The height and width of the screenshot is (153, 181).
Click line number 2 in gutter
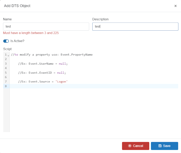[x=6, y=59]
